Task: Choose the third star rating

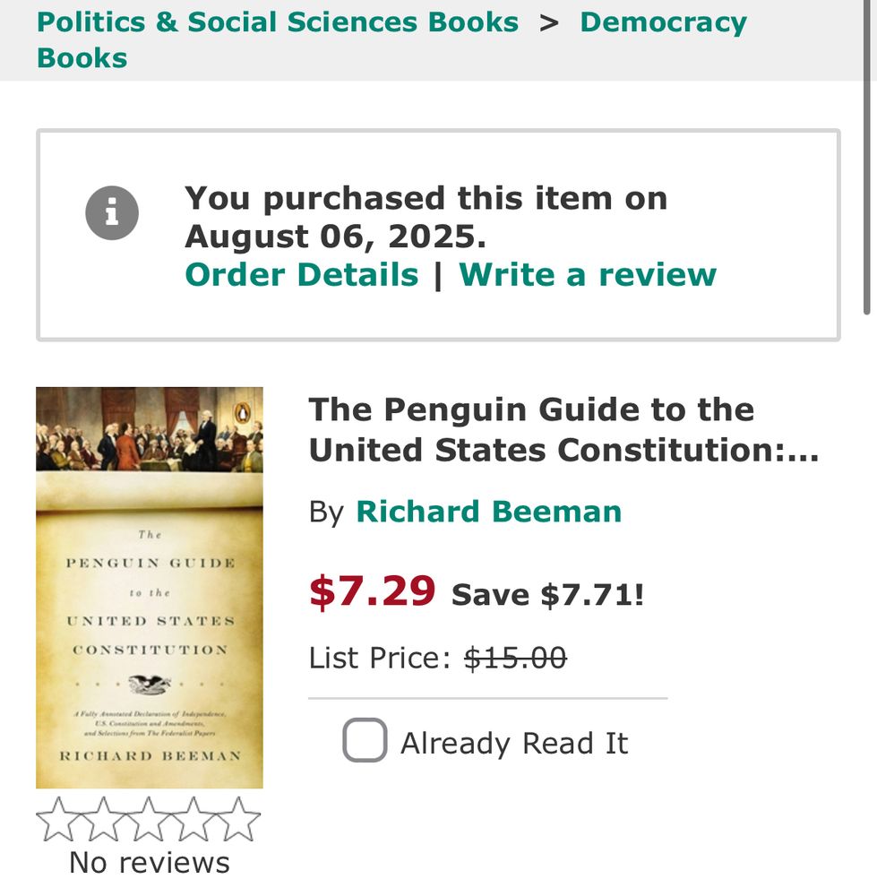Action: (x=149, y=819)
